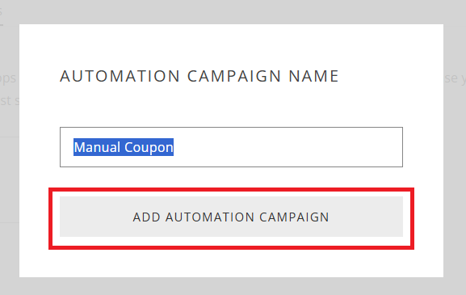Image resolution: width=466 pixels, height=295 pixels.
Task: Click the highlighted Manual Coupon text
Action: 124,147
